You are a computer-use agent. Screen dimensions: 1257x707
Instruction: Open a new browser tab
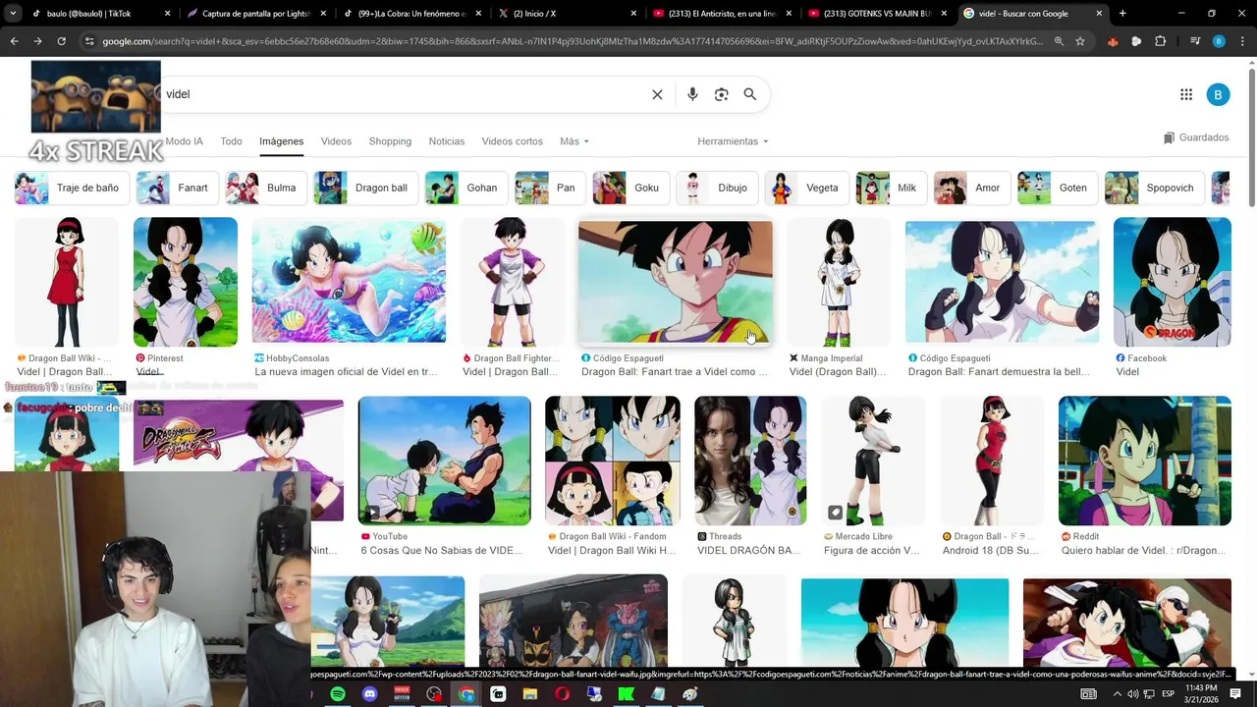point(1122,14)
